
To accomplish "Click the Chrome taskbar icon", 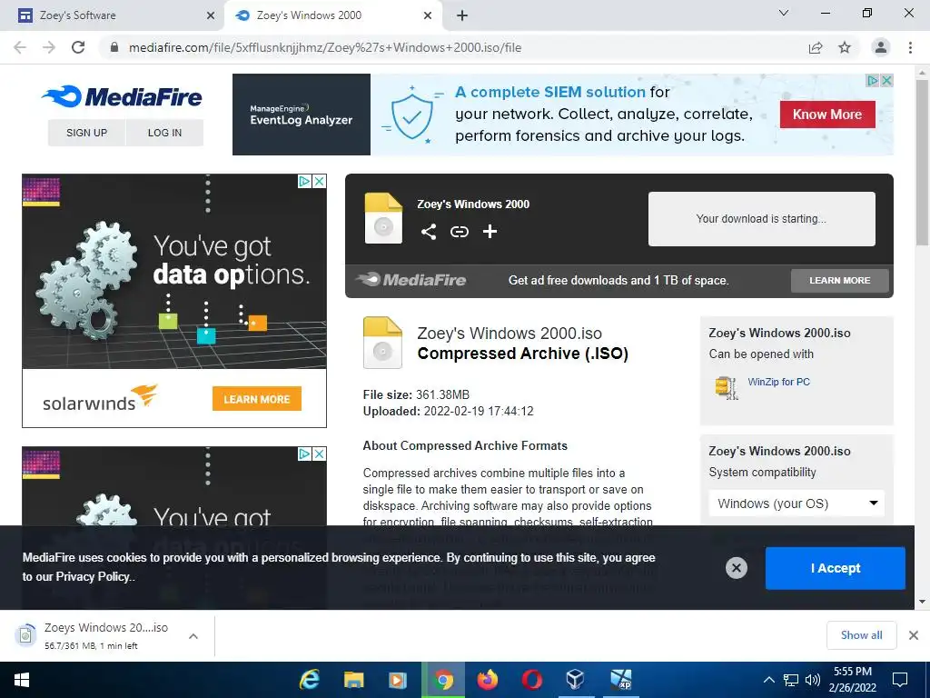I will 443,680.
